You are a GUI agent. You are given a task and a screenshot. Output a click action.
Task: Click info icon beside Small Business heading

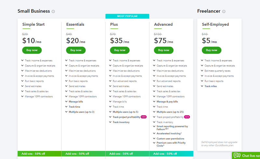pyautogui.click(x=53, y=11)
